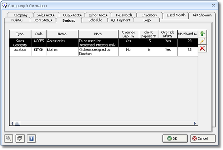Open the Sales Accts. tab

pos(46,15)
